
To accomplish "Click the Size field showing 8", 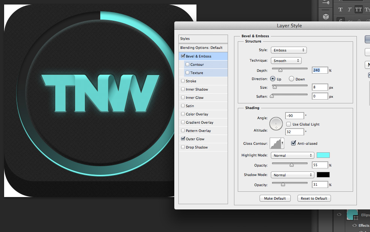I will [320, 87].
